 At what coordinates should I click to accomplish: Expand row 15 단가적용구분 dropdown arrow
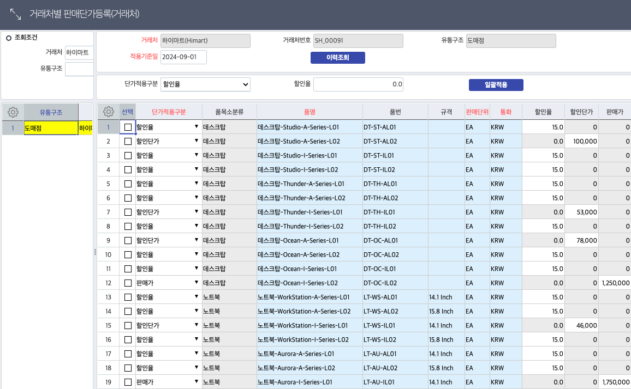197,325
